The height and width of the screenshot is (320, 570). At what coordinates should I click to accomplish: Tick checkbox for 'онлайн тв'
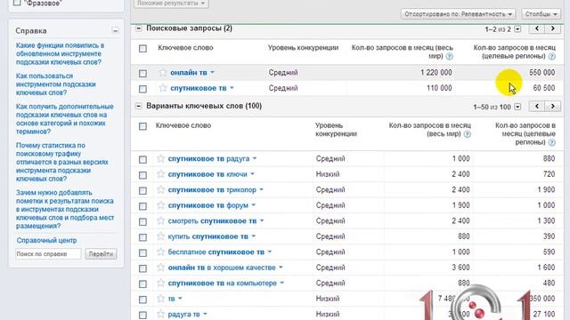click(142, 73)
